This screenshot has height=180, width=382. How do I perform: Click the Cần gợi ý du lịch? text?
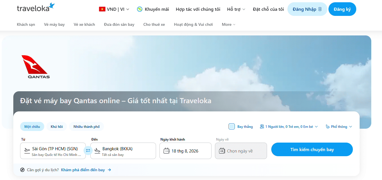43,170
